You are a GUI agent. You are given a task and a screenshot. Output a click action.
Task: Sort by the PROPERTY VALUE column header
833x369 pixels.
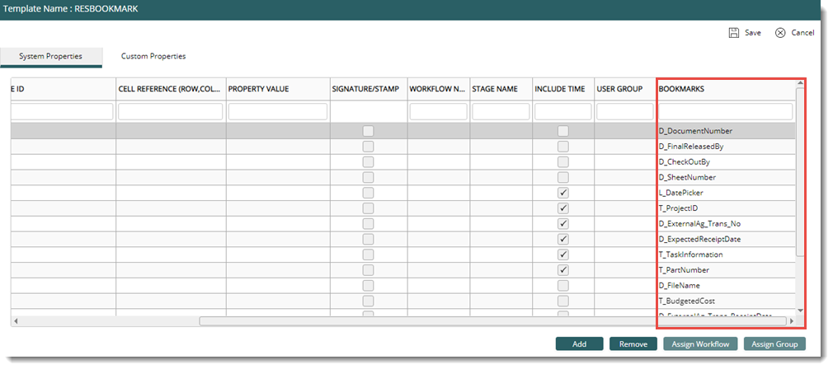pyautogui.click(x=259, y=89)
